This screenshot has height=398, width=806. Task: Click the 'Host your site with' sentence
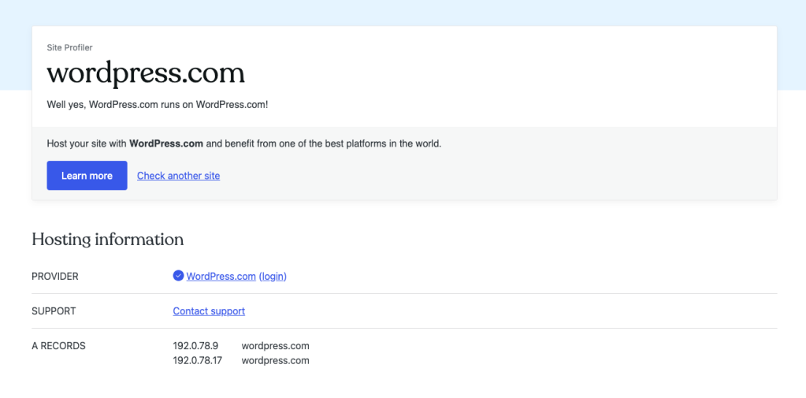click(244, 144)
